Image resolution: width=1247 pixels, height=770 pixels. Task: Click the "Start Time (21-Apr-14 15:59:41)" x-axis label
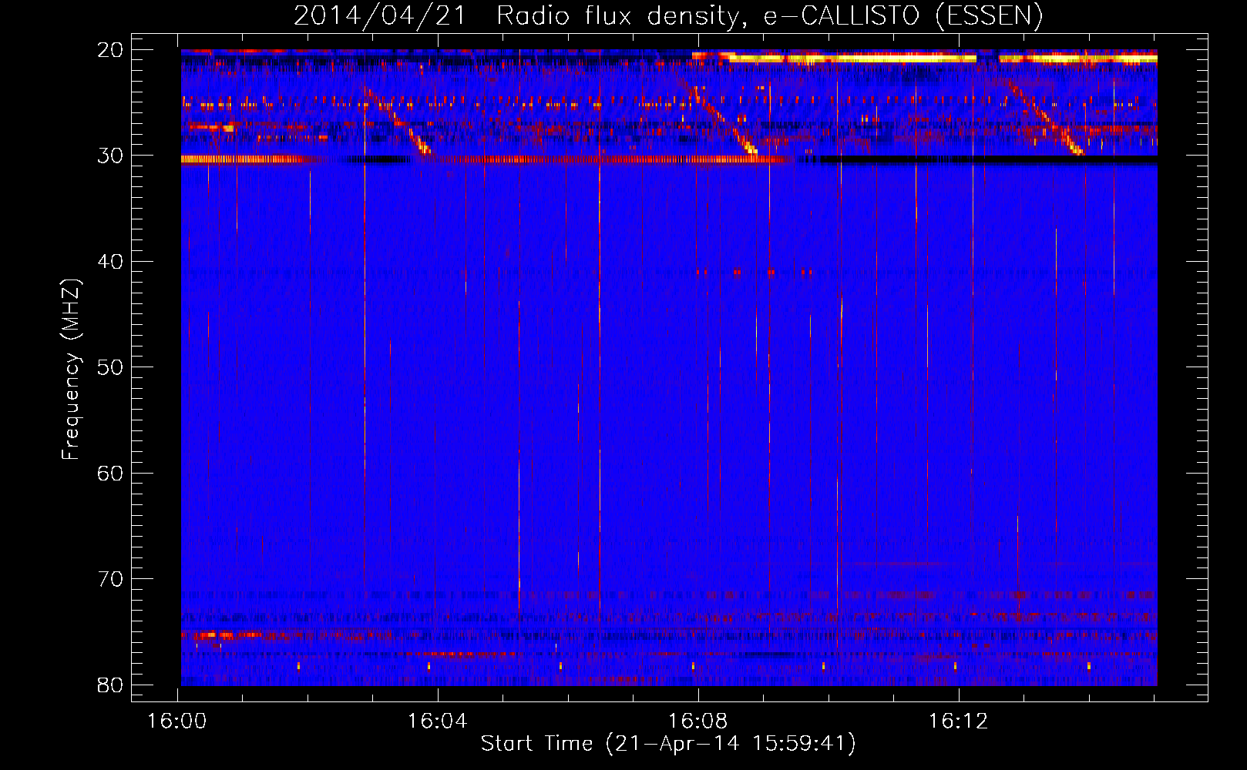point(668,744)
